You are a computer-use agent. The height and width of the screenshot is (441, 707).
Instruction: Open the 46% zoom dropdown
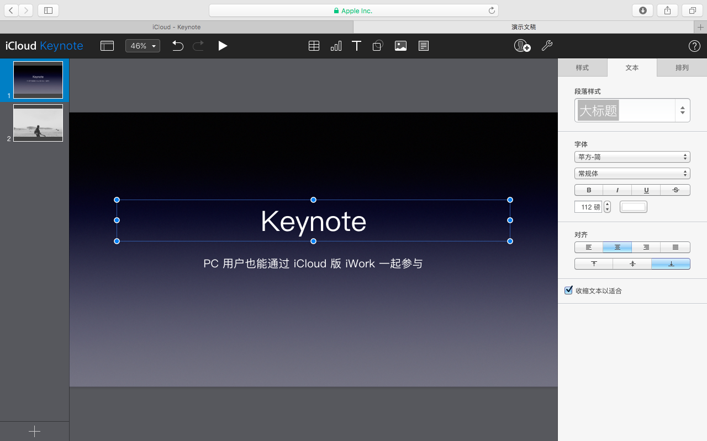[143, 46]
